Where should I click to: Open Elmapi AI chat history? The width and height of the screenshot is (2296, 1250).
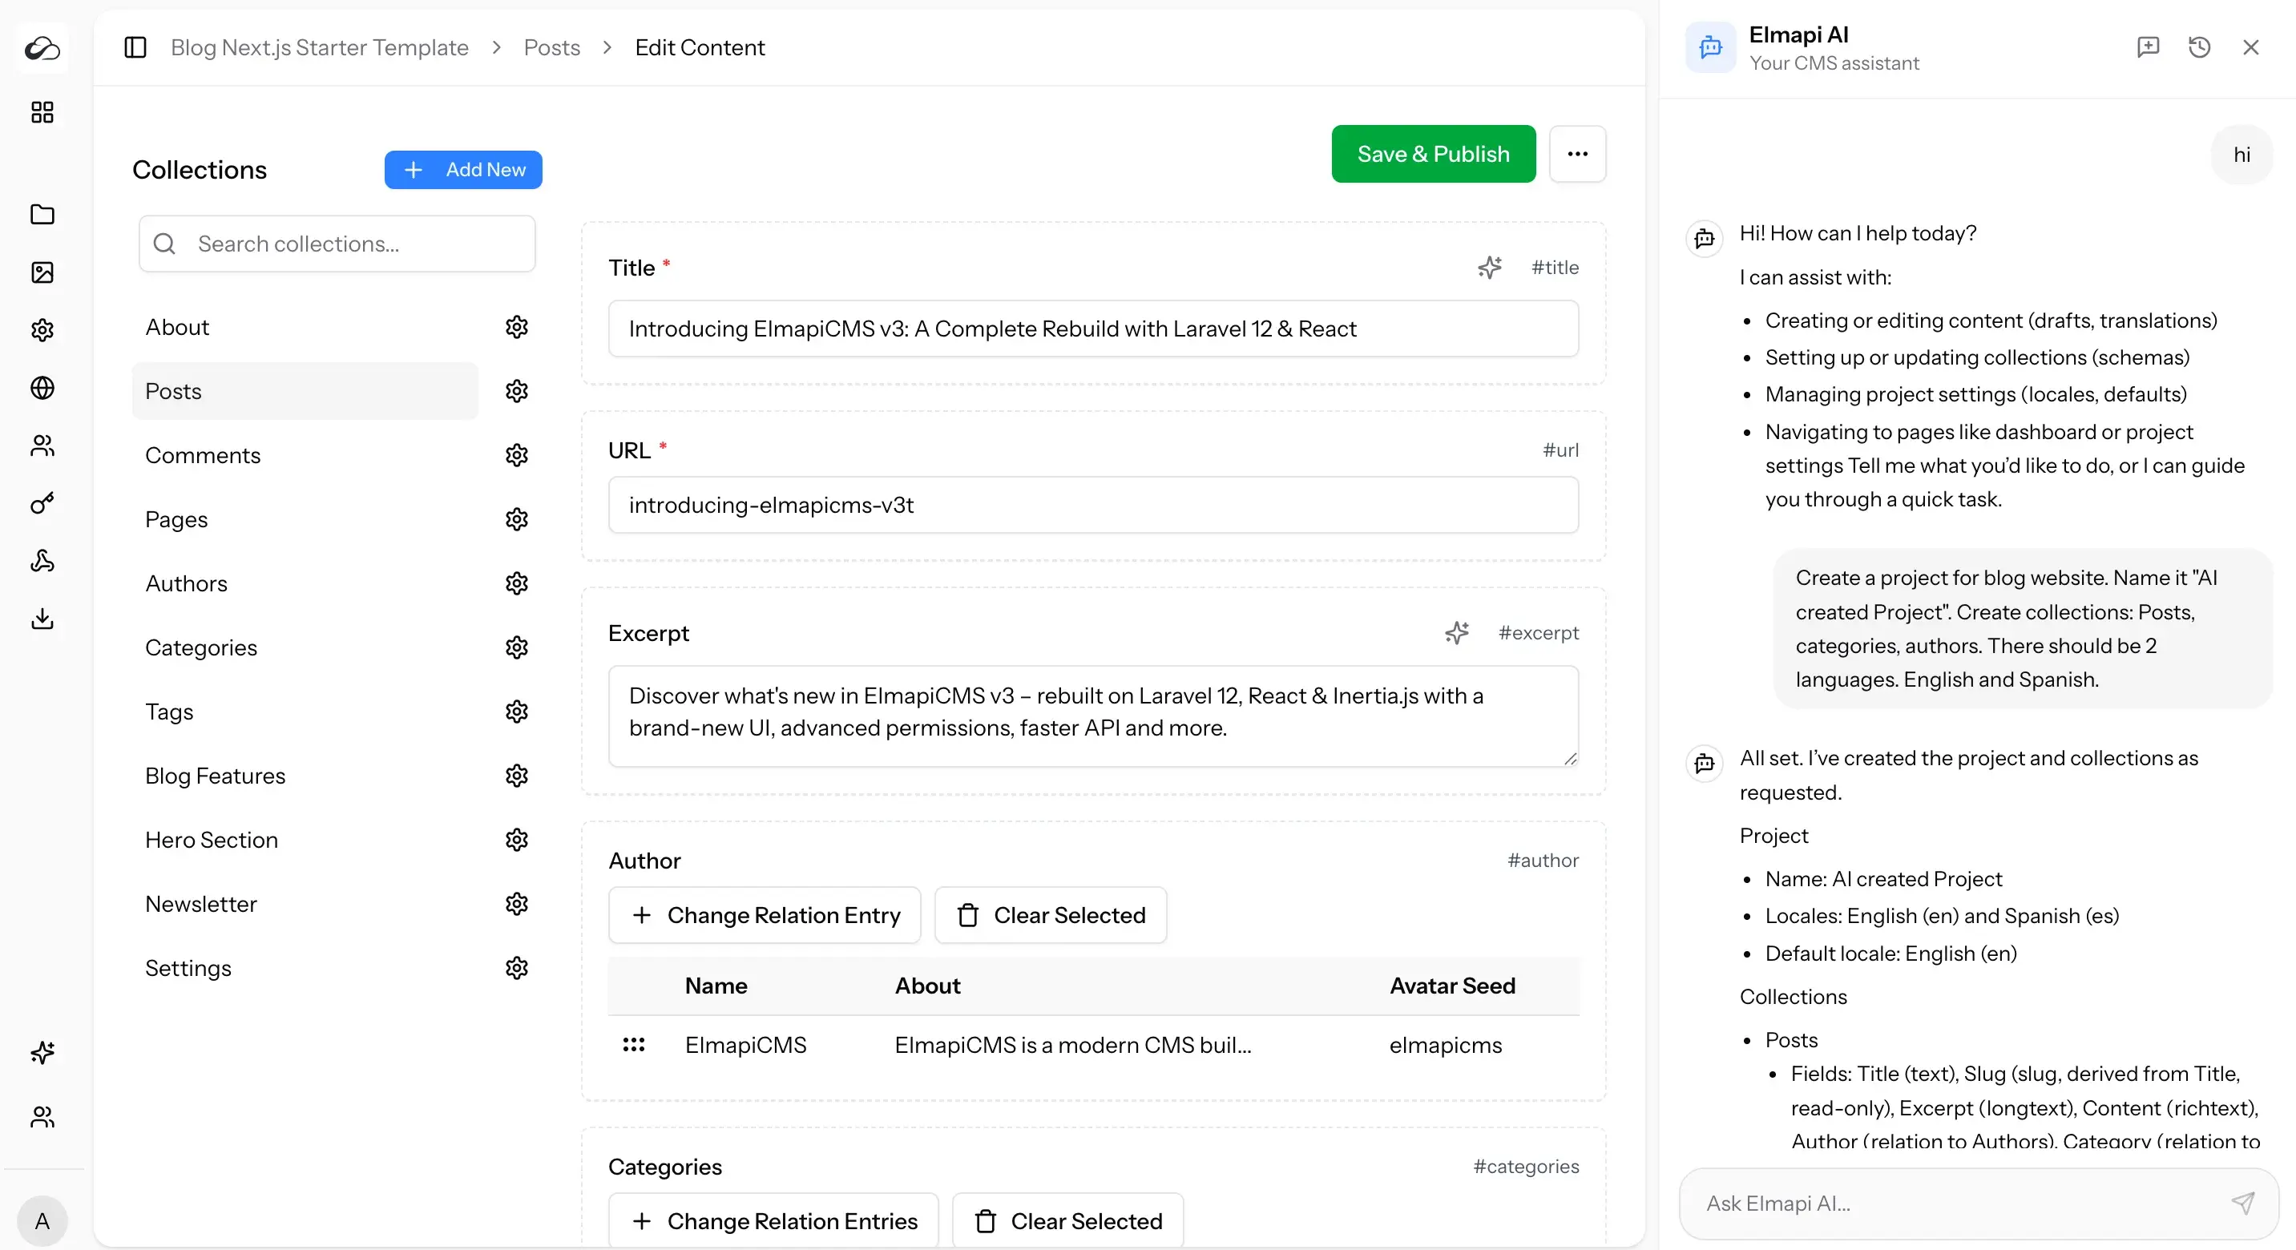(x=2200, y=47)
